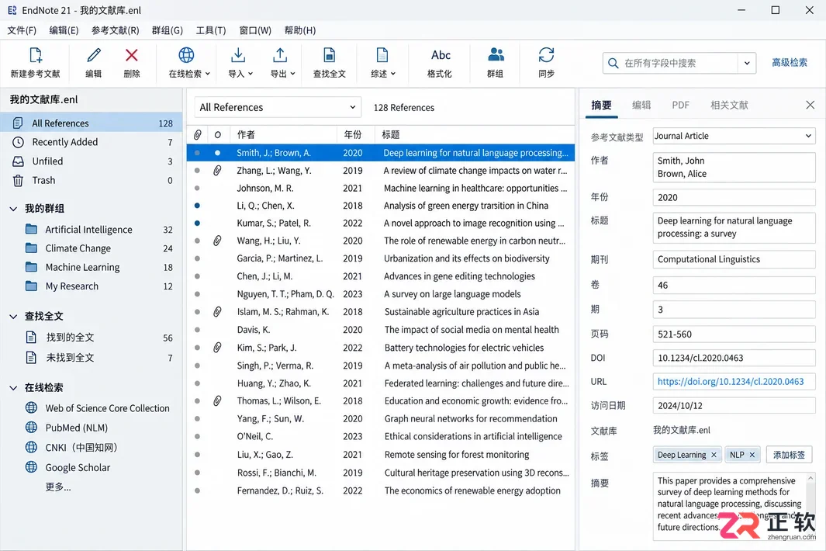Viewport: 826px width, 551px height.
Task: Click the Review (综述) document toolbar icon
Action: click(x=382, y=55)
